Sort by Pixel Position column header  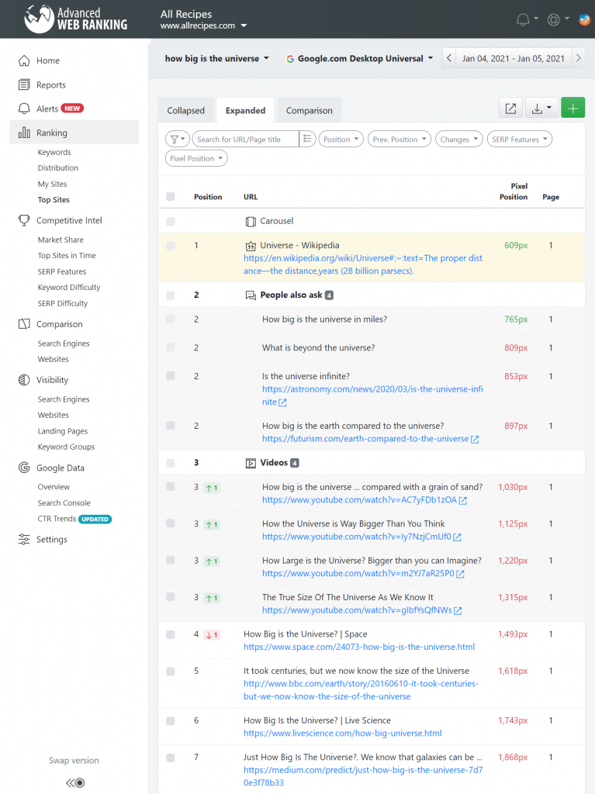point(514,192)
